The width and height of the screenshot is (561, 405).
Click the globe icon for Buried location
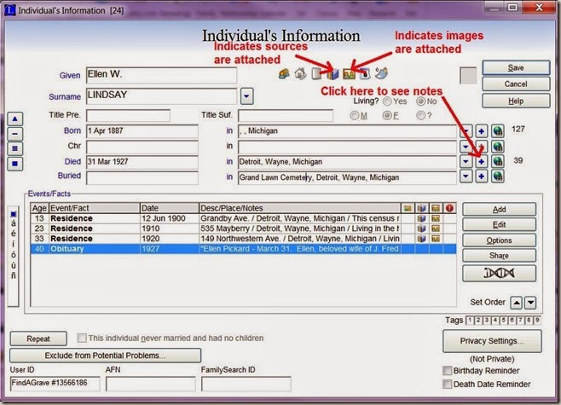(498, 176)
